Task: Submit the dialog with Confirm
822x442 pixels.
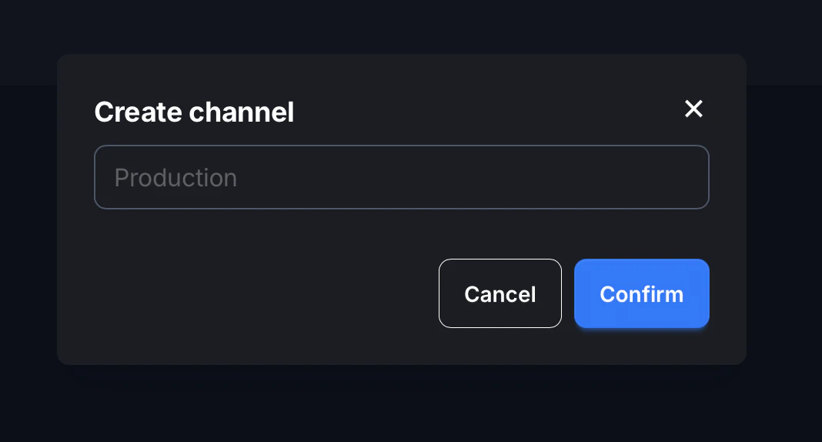Action: (x=641, y=293)
